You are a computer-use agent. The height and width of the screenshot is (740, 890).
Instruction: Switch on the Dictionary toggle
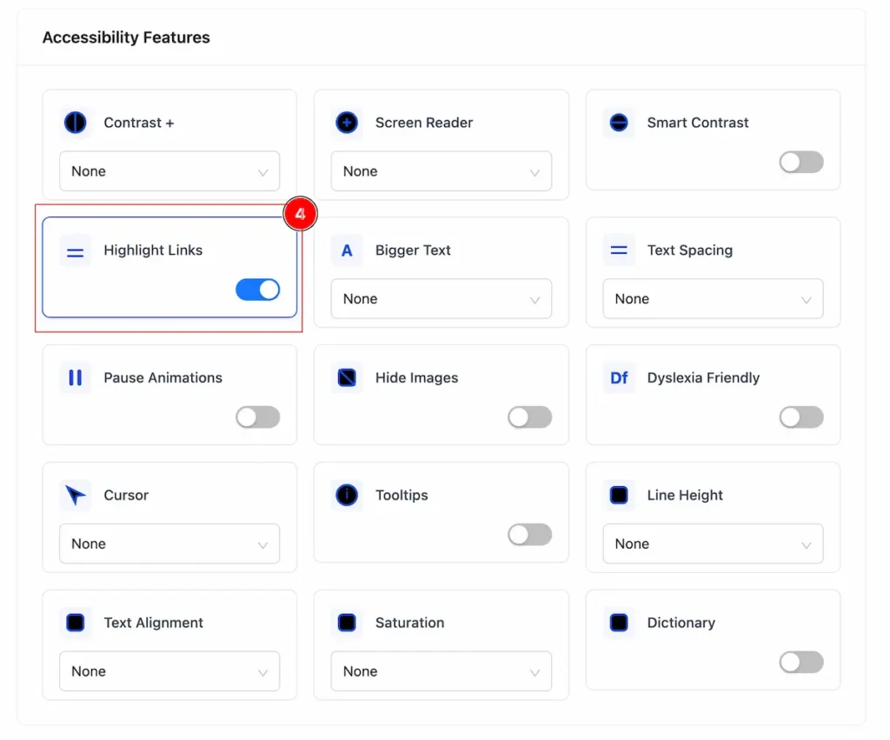pos(801,663)
